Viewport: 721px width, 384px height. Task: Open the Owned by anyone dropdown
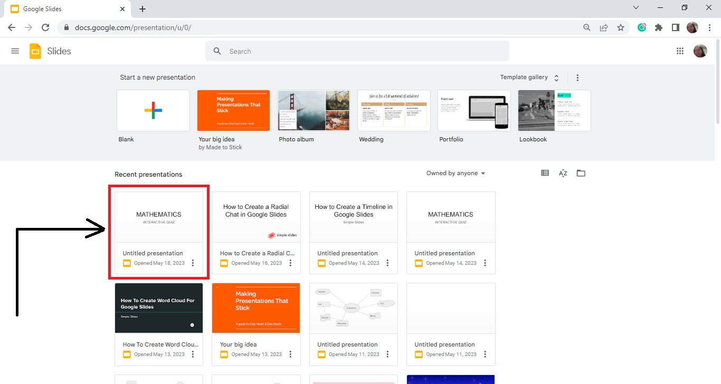(x=456, y=173)
